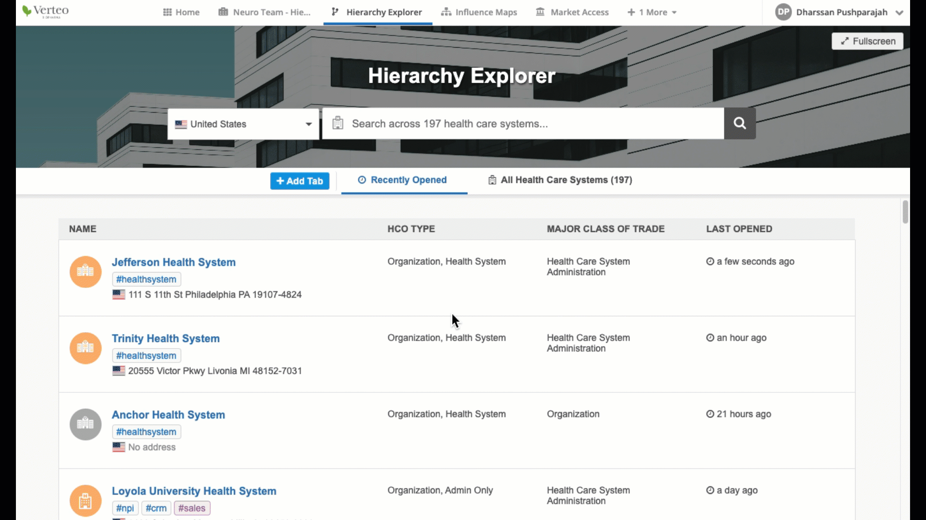The image size is (926, 520).
Task: Click Loyola University Health System hospital icon
Action: (x=85, y=500)
